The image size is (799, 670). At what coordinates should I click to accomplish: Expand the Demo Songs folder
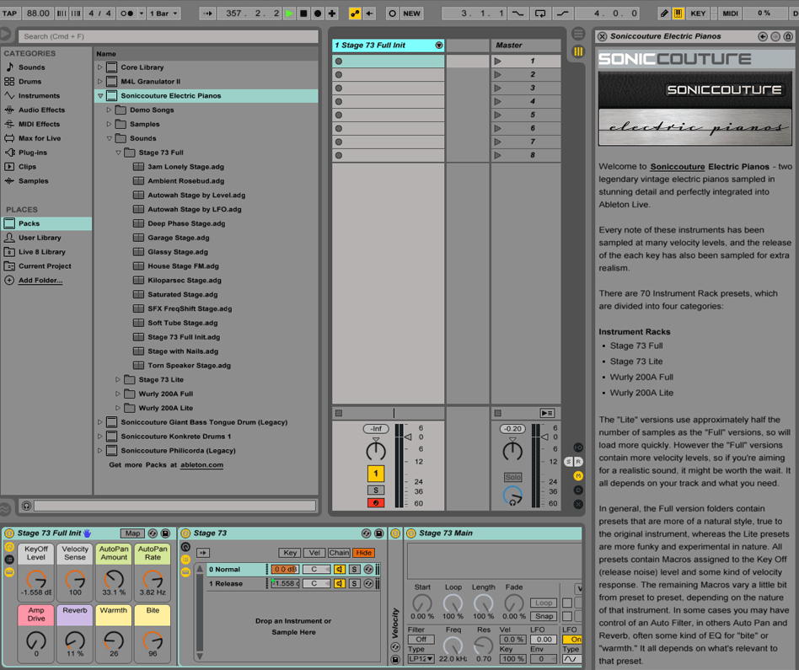(109, 110)
